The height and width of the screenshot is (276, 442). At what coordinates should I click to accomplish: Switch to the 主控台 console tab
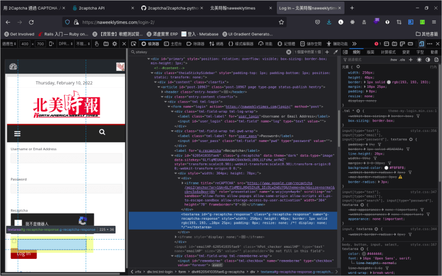pos(173,44)
